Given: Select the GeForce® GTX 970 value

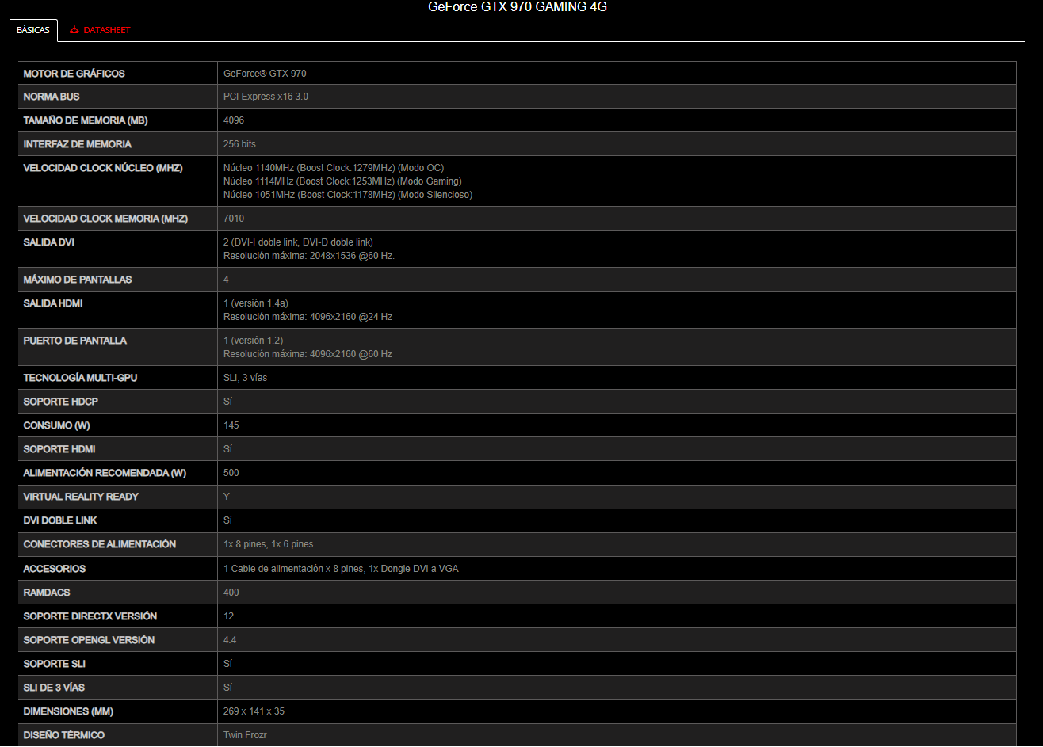Looking at the screenshot, I should 265,74.
